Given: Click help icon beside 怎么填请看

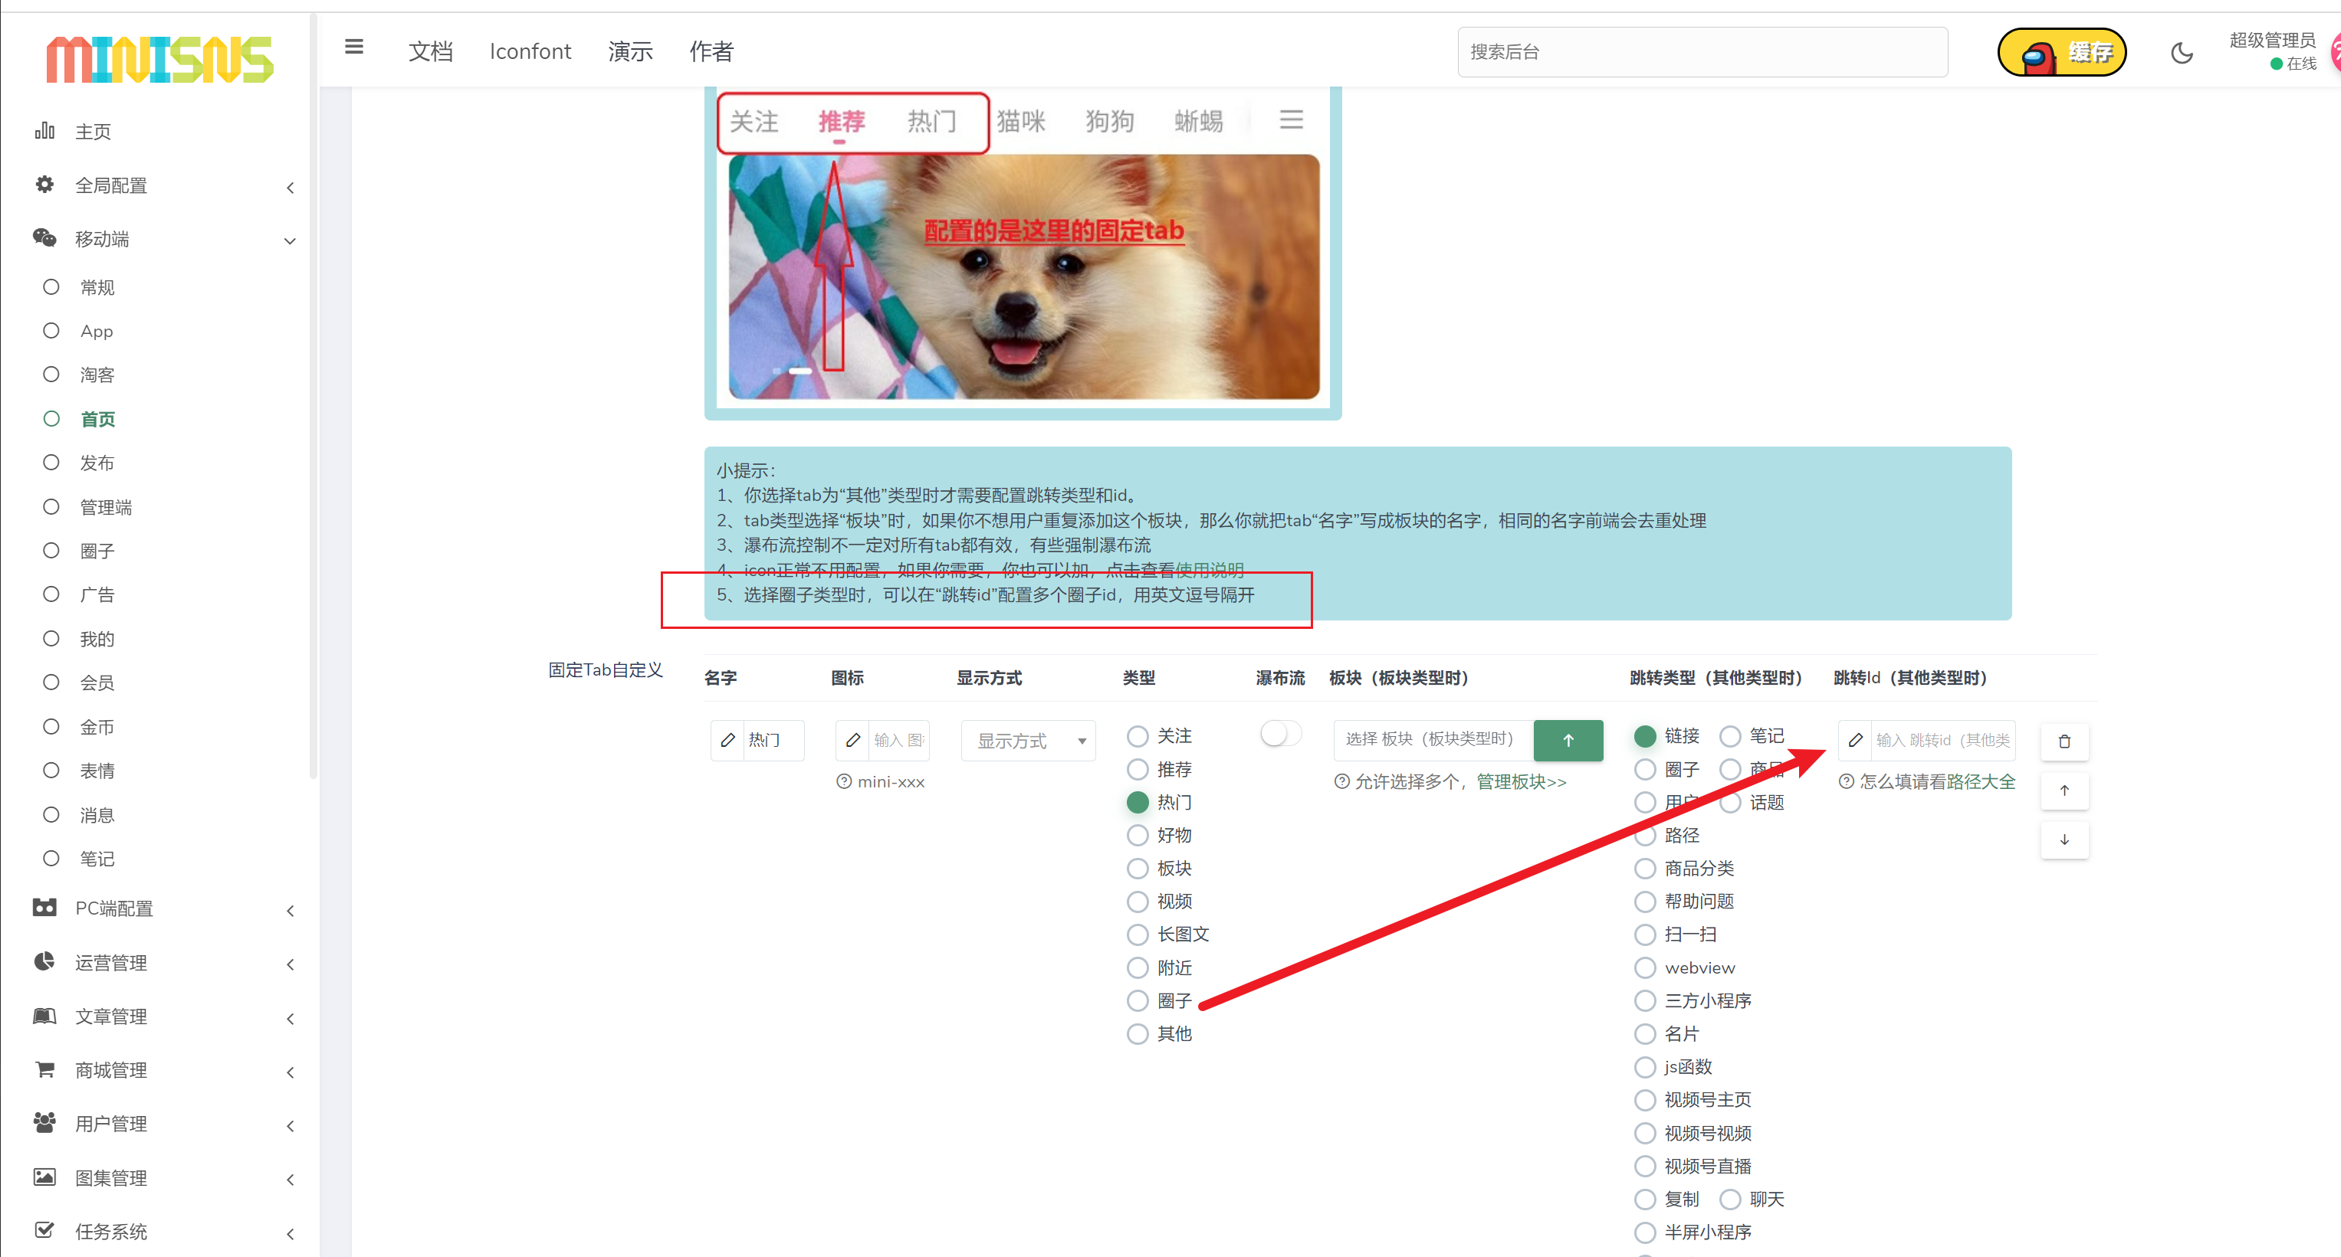Looking at the screenshot, I should (1846, 781).
